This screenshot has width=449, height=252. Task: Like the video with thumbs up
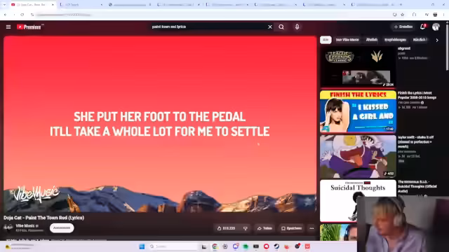pos(226,228)
